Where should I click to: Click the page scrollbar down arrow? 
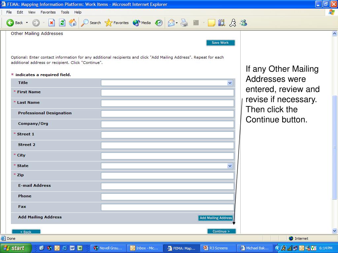pyautogui.click(x=334, y=231)
